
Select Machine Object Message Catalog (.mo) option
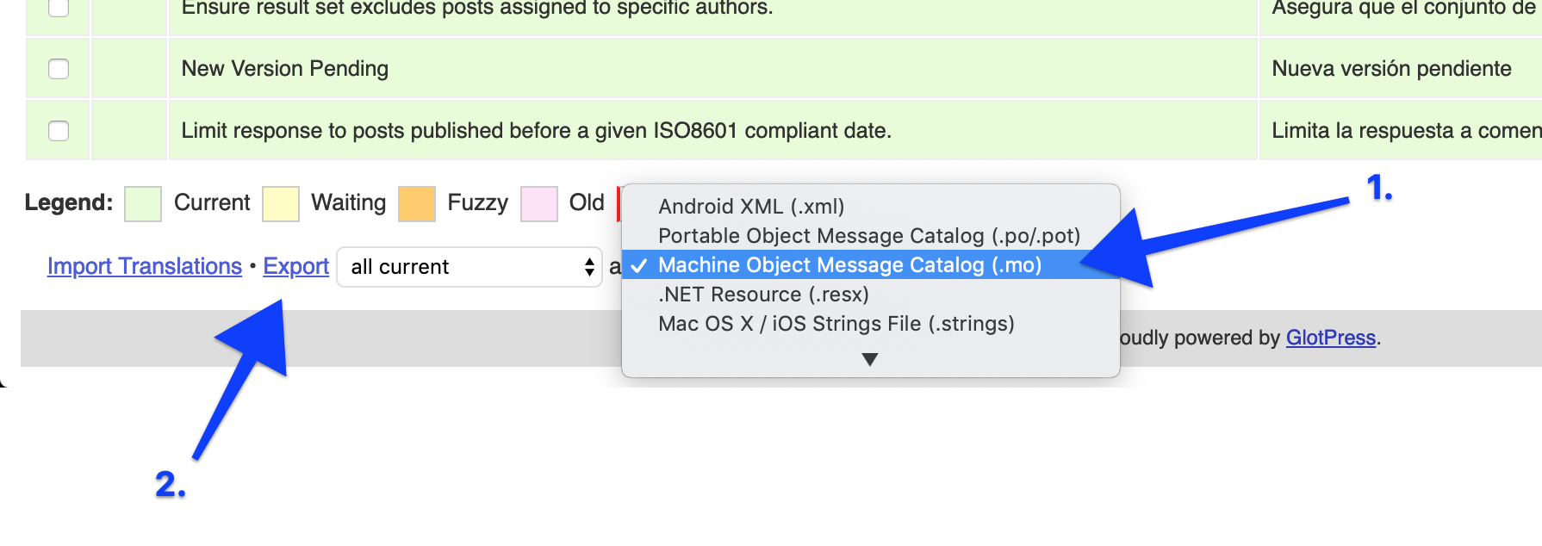click(x=849, y=265)
